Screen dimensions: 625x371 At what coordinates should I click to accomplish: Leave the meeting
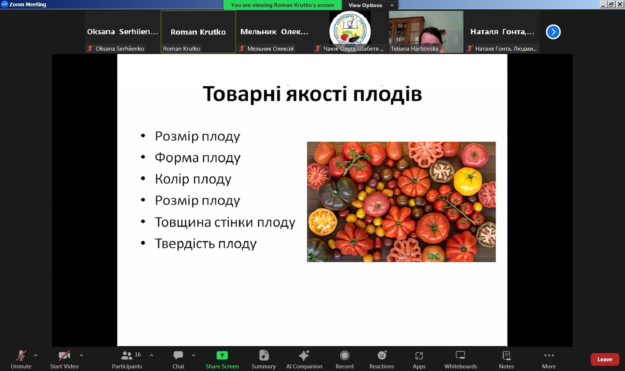[x=605, y=359]
